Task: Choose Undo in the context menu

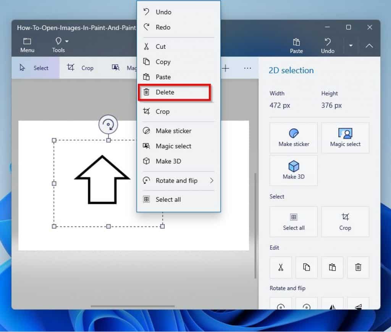Action: (179, 12)
